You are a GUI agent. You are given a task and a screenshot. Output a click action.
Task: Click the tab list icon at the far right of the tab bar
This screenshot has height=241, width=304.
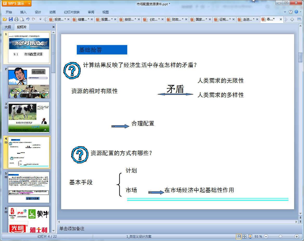pyautogui.click(x=299, y=20)
